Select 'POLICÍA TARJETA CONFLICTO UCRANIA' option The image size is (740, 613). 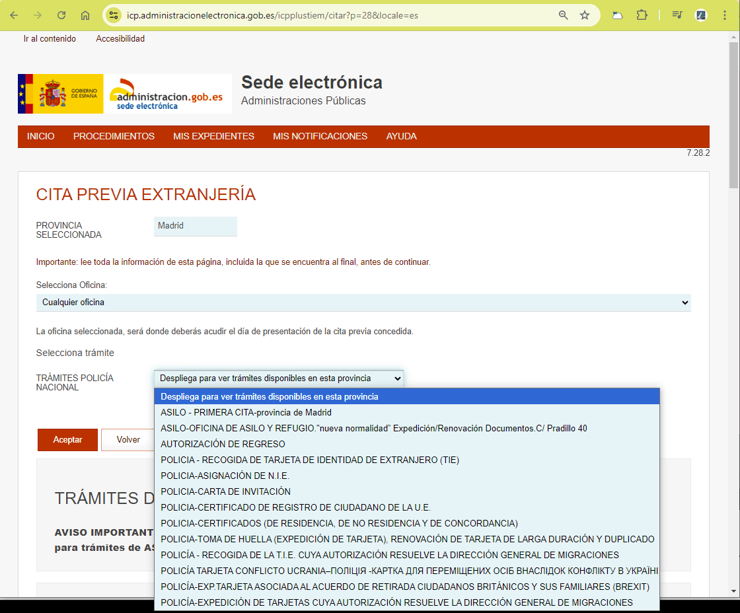coord(407,571)
